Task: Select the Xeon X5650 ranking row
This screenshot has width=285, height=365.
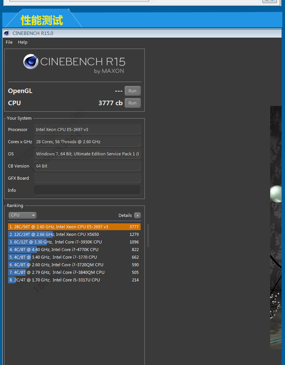Action: 74,234
